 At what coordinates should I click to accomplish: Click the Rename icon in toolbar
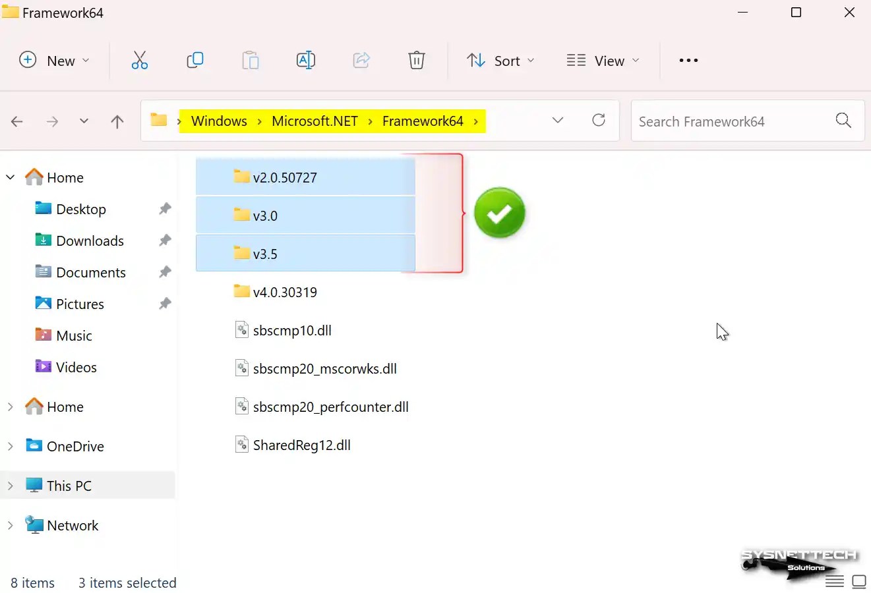click(x=306, y=61)
